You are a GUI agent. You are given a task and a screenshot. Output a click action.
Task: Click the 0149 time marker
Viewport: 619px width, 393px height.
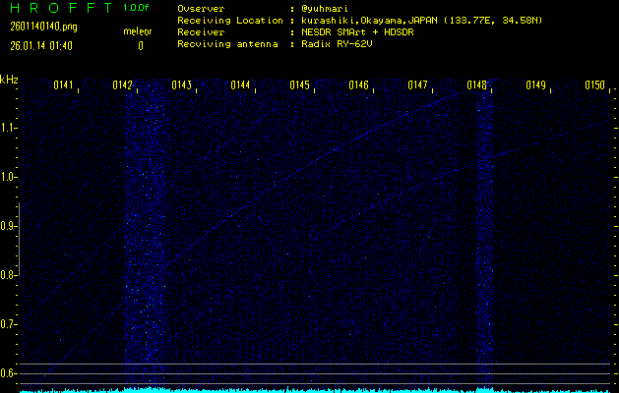point(535,85)
